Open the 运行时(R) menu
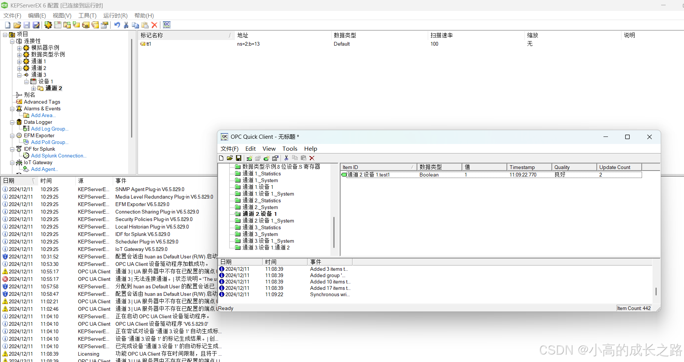 pyautogui.click(x=115, y=15)
